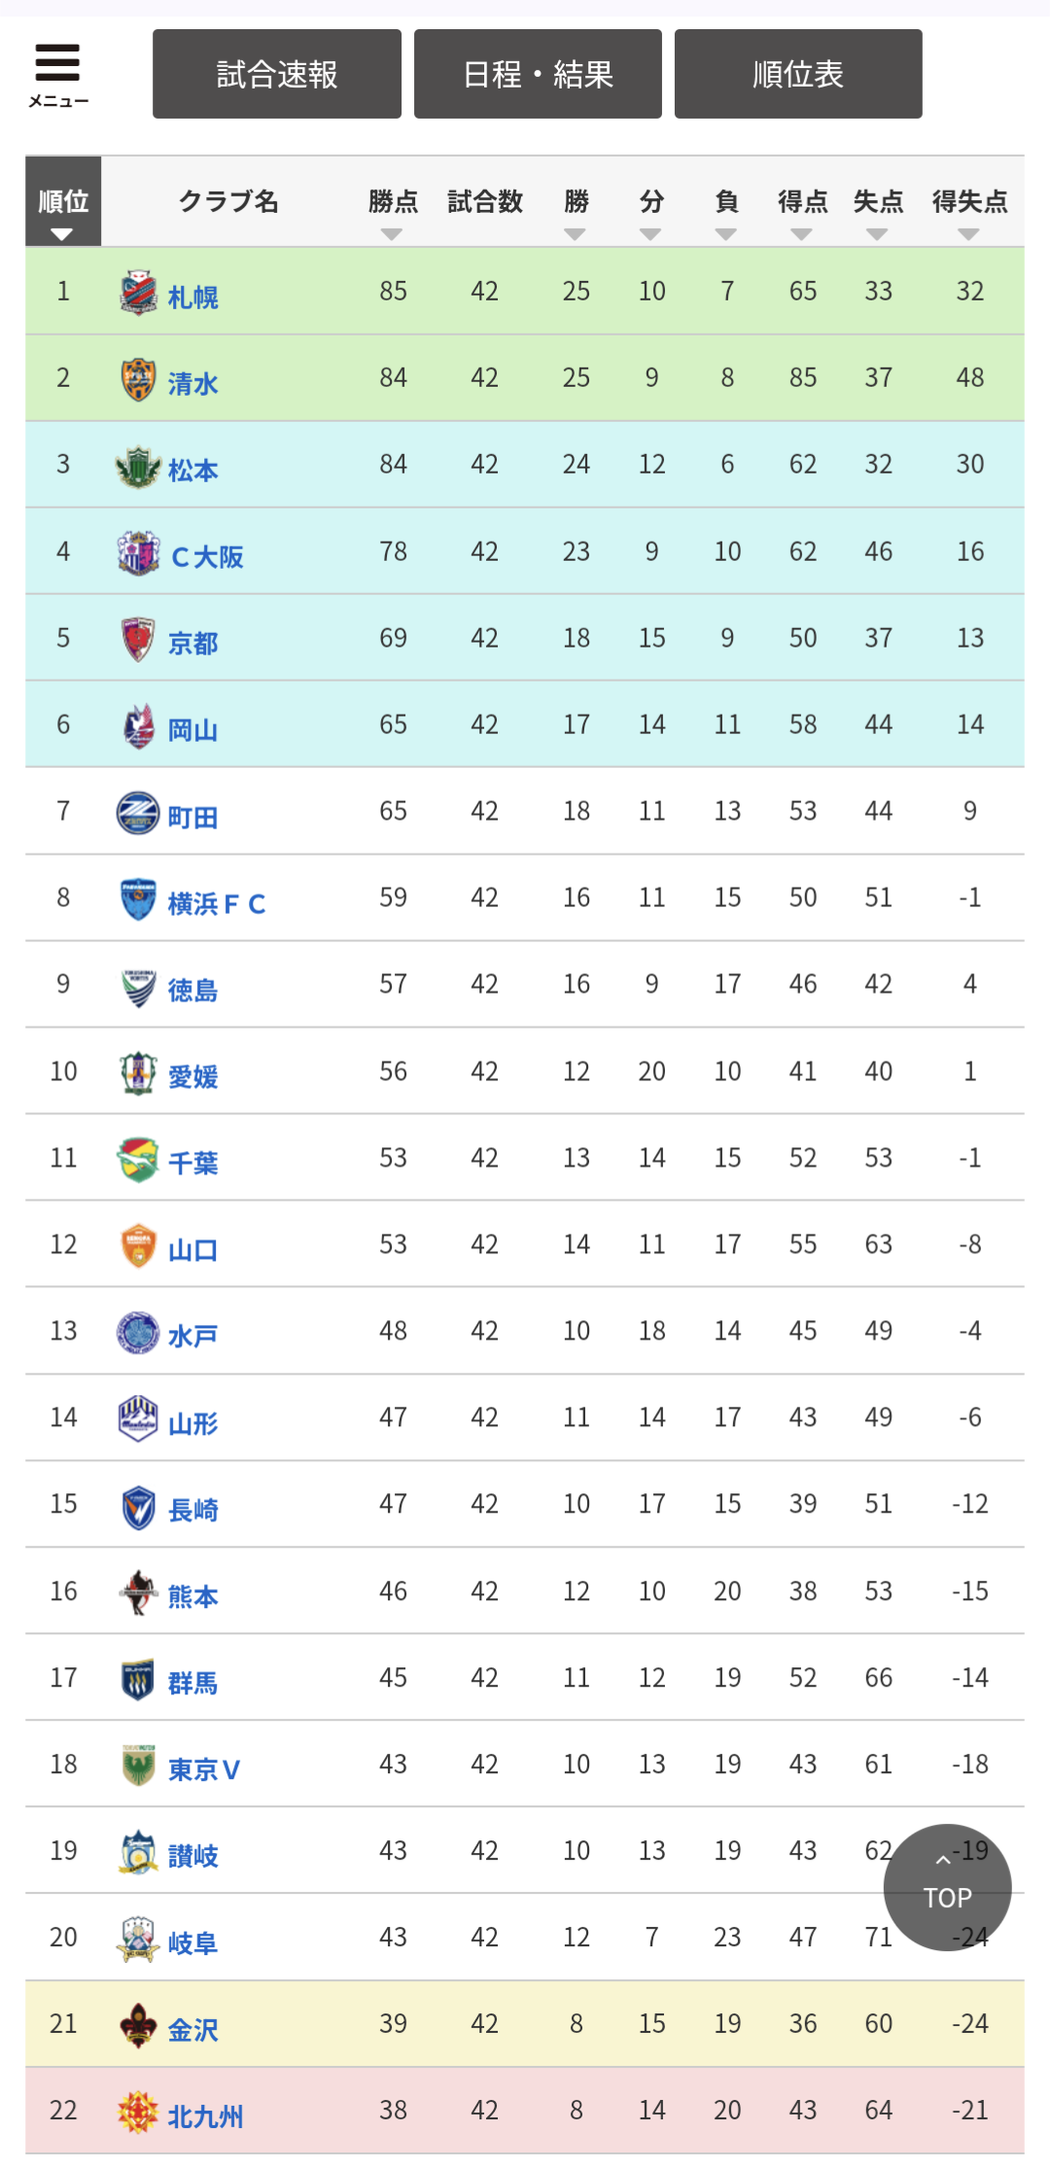The image size is (1050, 2167).
Task: Click the Kitakyushu (北九州) club crest
Action: pyautogui.click(x=138, y=2112)
